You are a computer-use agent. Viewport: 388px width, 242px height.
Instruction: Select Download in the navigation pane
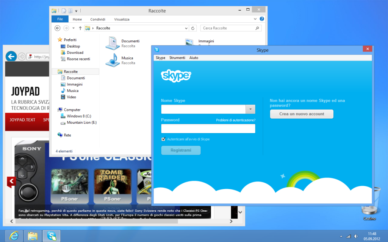click(72, 53)
